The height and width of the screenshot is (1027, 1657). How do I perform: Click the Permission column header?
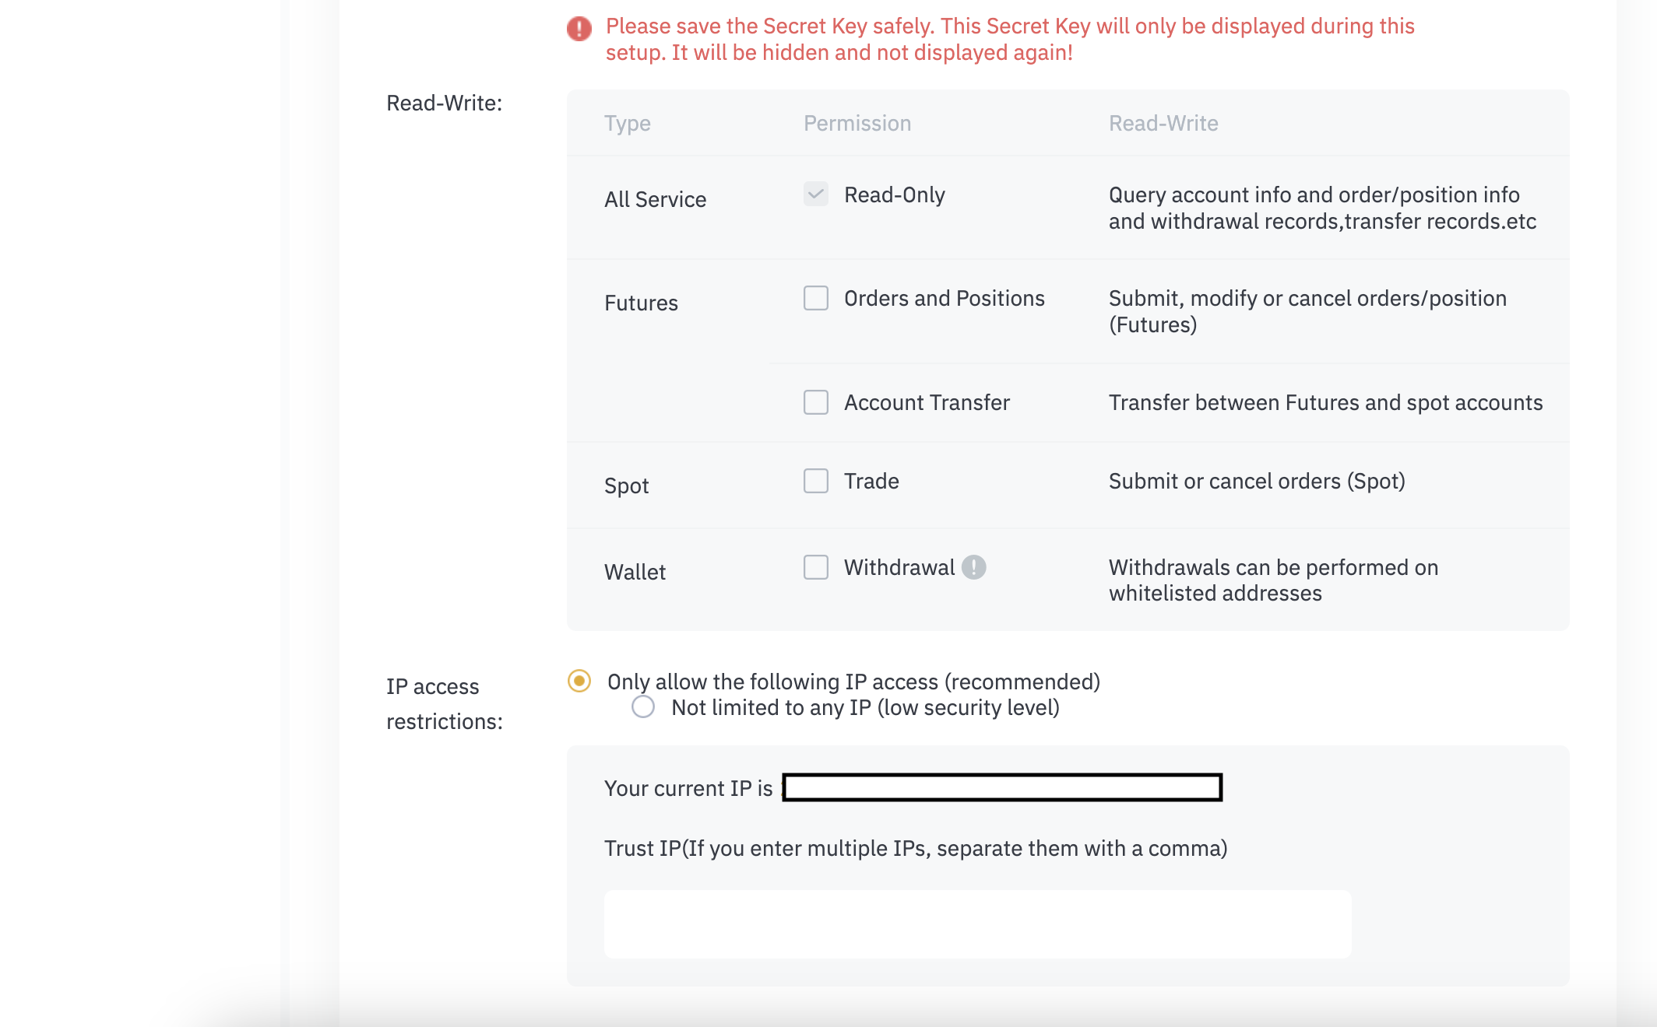coord(857,123)
